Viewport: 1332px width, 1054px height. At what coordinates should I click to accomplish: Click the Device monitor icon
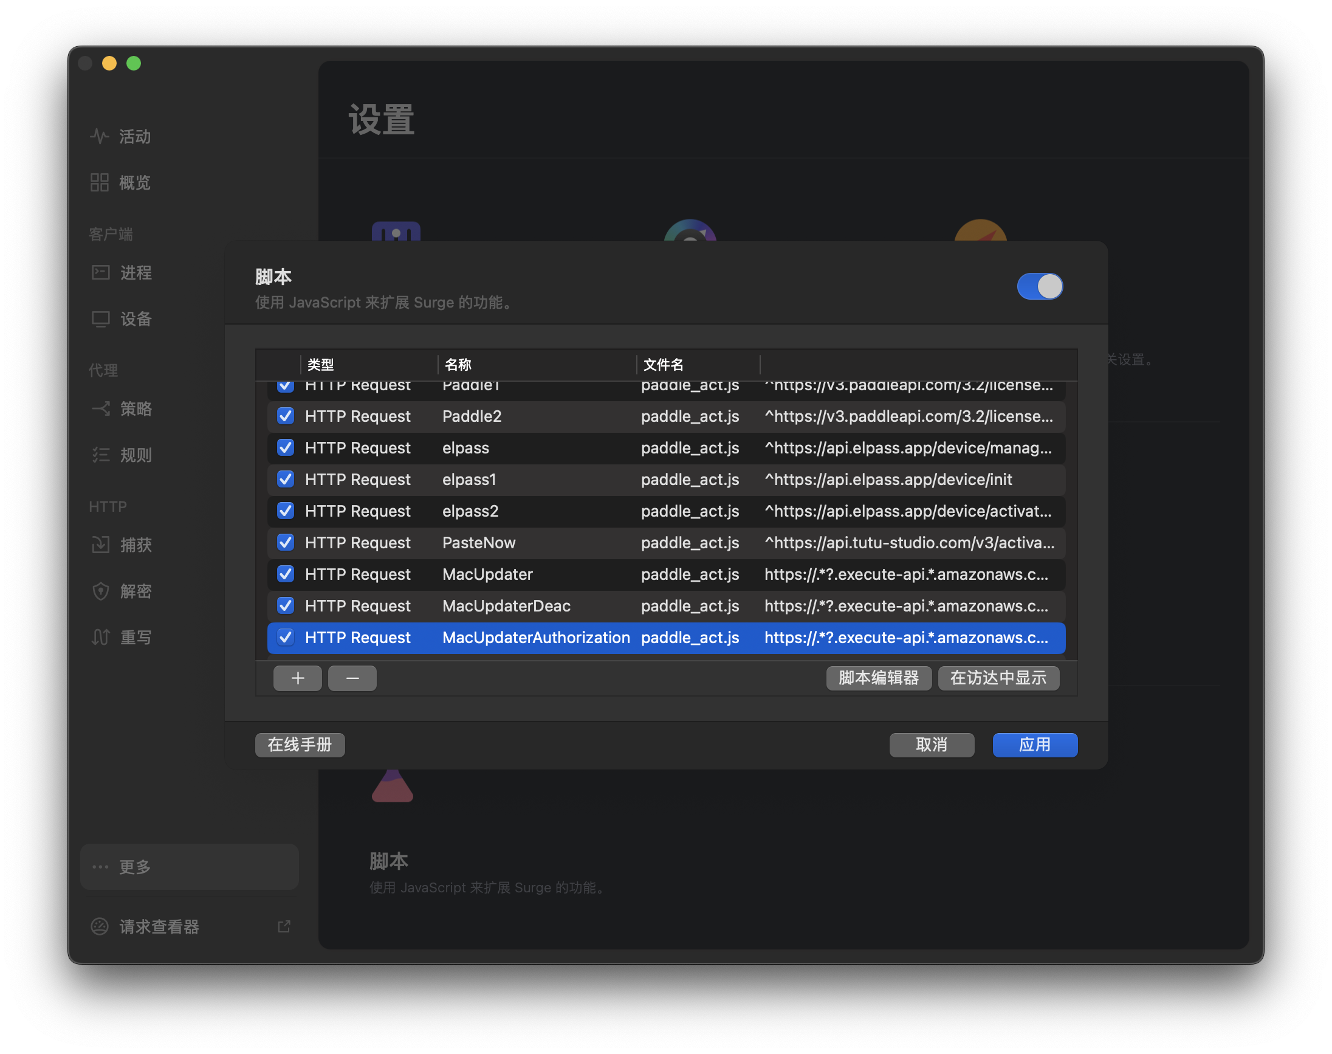[100, 319]
